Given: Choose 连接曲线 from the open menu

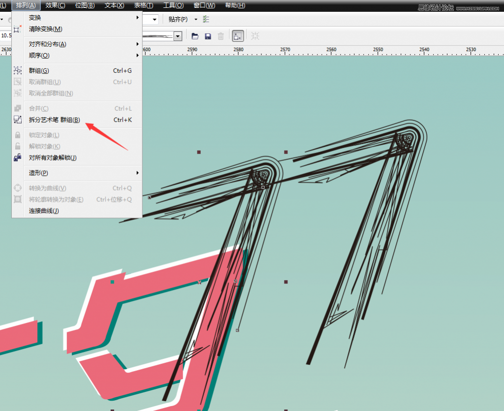Looking at the screenshot, I should [x=43, y=211].
